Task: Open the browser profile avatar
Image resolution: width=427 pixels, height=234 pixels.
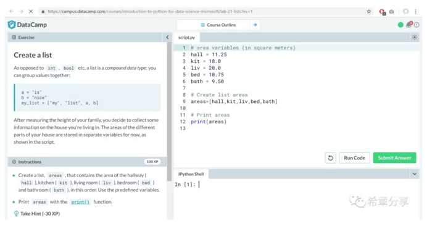Action: [406, 12]
